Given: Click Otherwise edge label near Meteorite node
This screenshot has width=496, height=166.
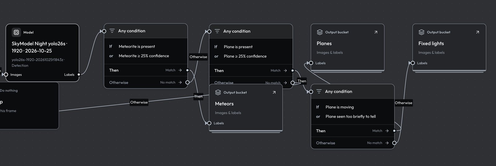Looking at the screenshot, I should click(x=198, y=57).
